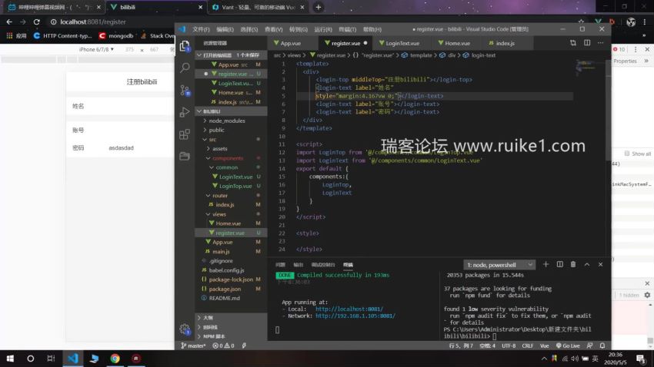Open editor more actions ellipsis
This screenshot has width=654, height=367.
pos(601,43)
